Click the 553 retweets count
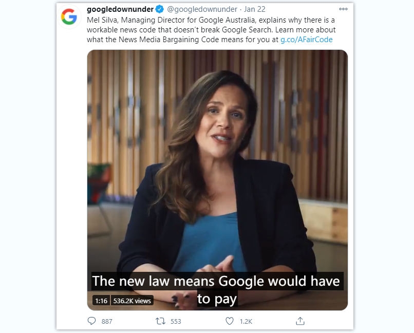Image resolution: width=414 pixels, height=333 pixels. point(176,321)
